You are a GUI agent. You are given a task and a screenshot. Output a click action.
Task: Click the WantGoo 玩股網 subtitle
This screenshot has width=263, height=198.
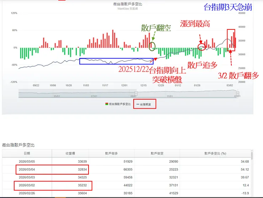click(x=128, y=9)
